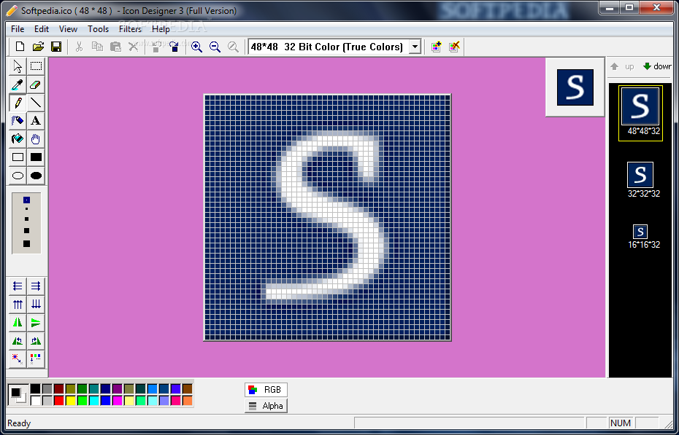Select the outlined ellipse tool
The image size is (679, 435).
18,176
